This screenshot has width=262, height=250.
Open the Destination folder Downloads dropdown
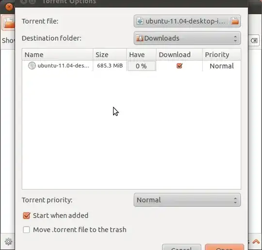(x=187, y=38)
